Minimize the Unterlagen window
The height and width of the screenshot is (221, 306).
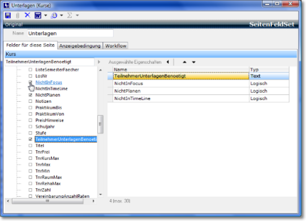point(268,4)
